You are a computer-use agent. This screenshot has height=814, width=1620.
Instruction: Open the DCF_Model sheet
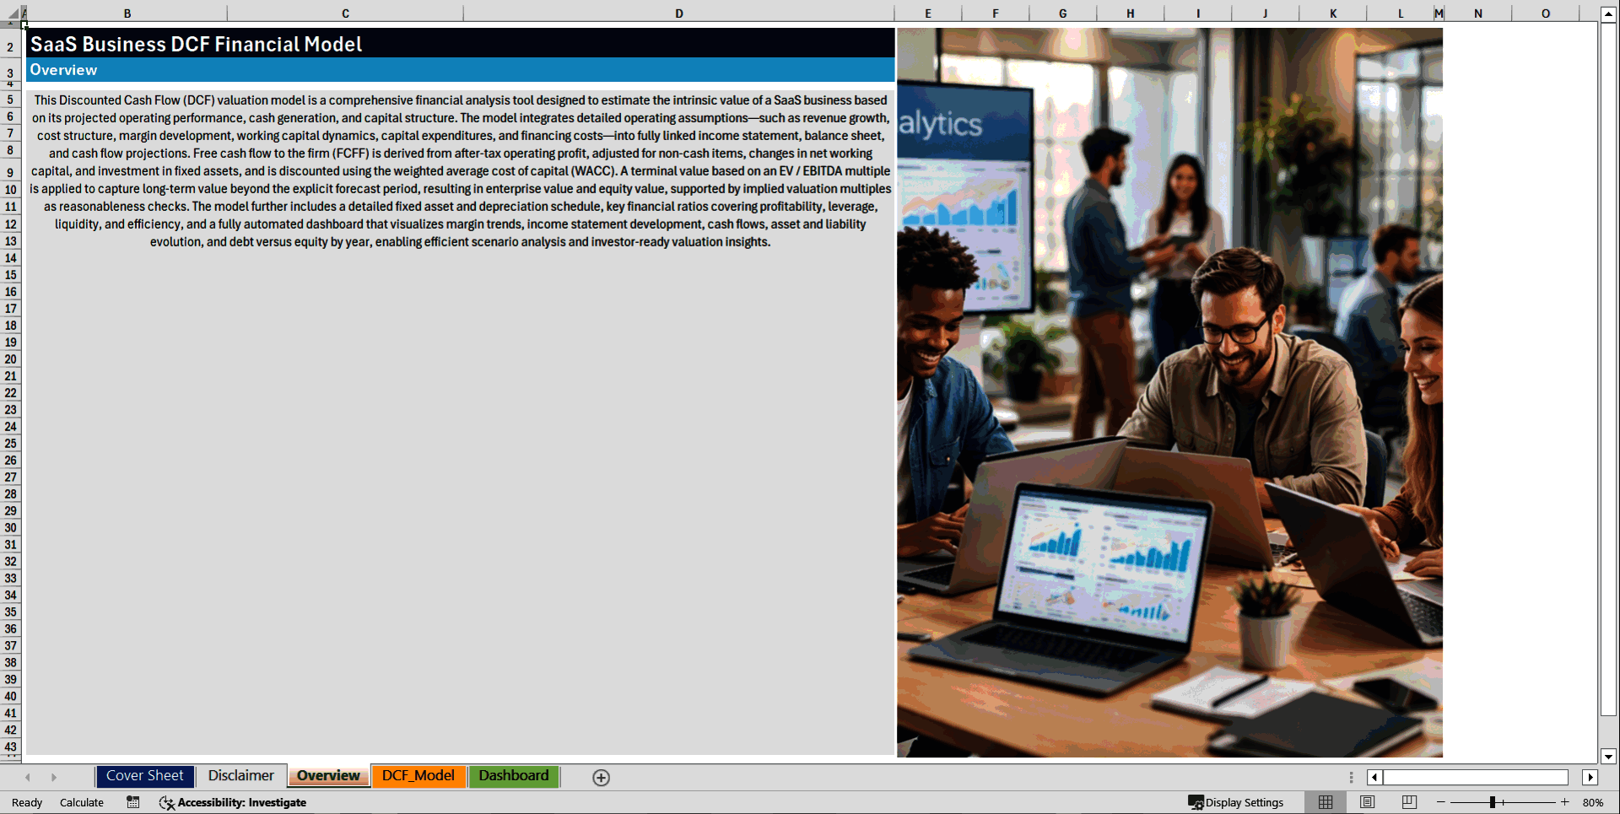pyautogui.click(x=418, y=776)
